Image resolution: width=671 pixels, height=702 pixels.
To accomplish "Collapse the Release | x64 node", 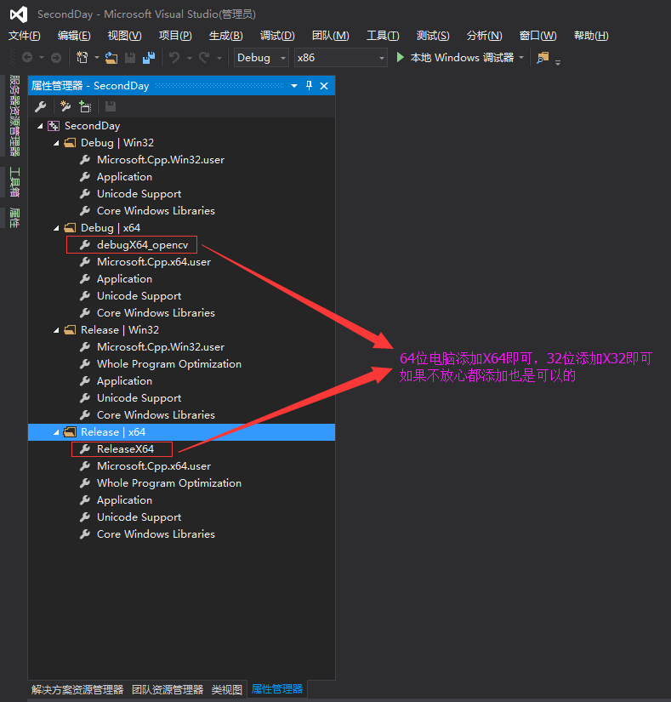I will (x=56, y=432).
